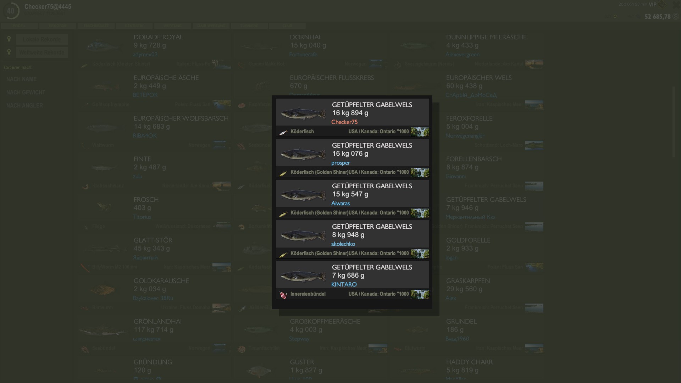Screen dimensions: 681x383
Task: Open the Statistik tab
Action: point(134,26)
